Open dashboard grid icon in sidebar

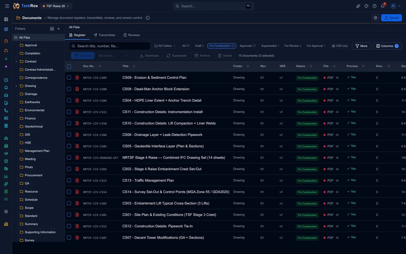click(x=6, y=29)
